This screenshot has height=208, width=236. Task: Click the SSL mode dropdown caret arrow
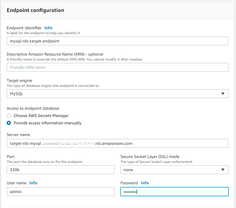[223, 170]
